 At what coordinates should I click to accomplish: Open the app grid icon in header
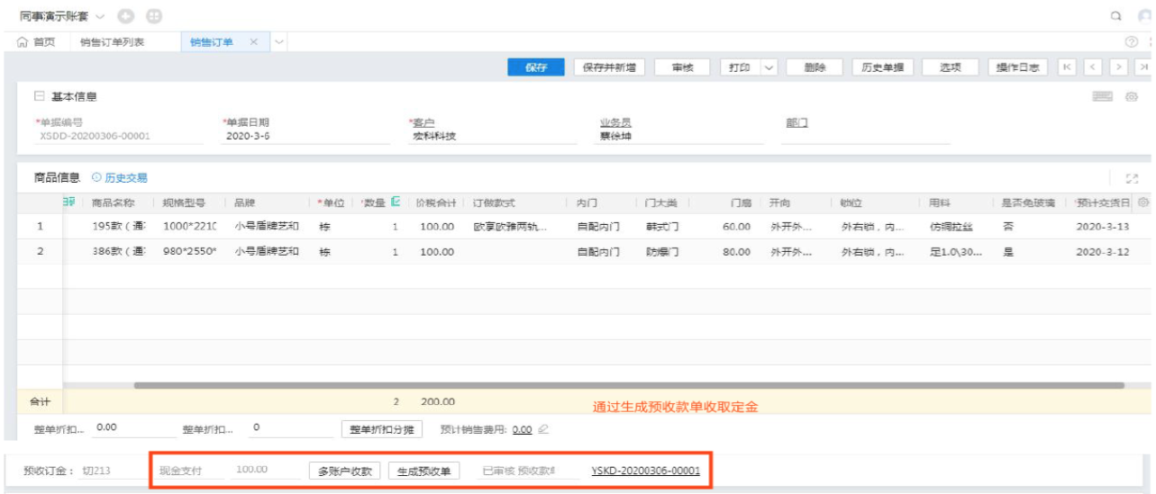[154, 16]
